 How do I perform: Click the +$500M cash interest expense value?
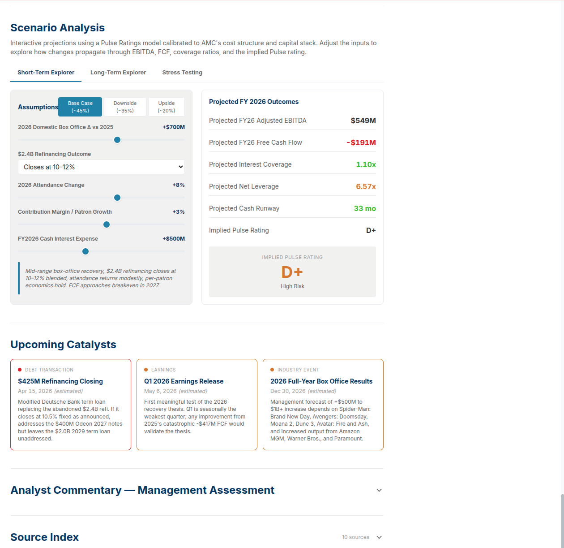pyautogui.click(x=174, y=239)
